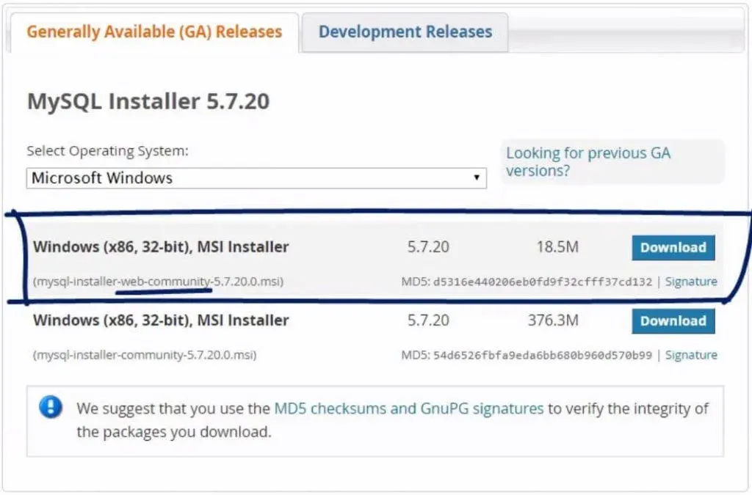Click the mysql-installer-web-community-5.7.20.0.msi filename
The height and width of the screenshot is (495, 752).
pyautogui.click(x=158, y=282)
